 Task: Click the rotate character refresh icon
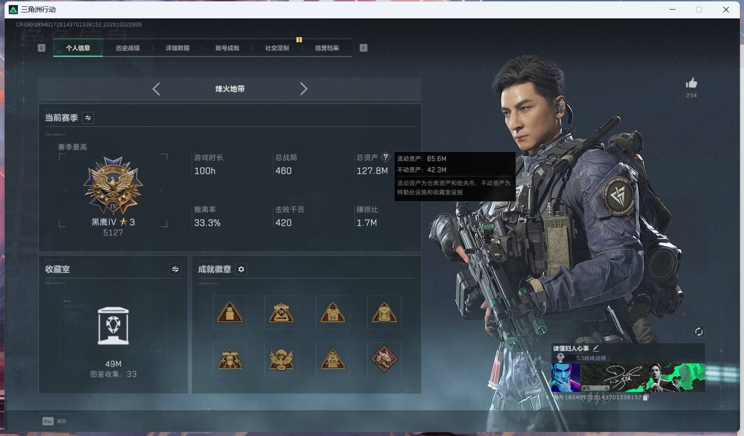pos(699,332)
